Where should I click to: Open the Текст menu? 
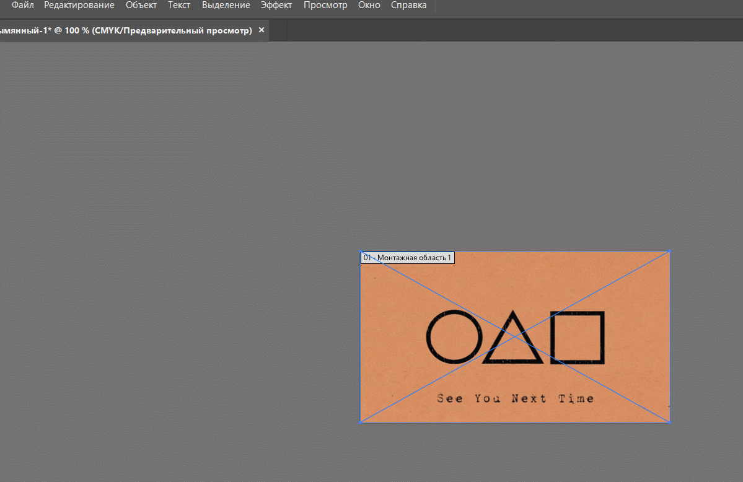pyautogui.click(x=179, y=5)
